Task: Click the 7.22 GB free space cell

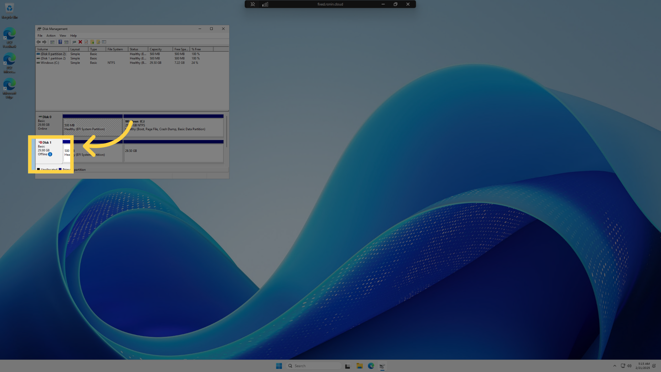Action: click(179, 63)
